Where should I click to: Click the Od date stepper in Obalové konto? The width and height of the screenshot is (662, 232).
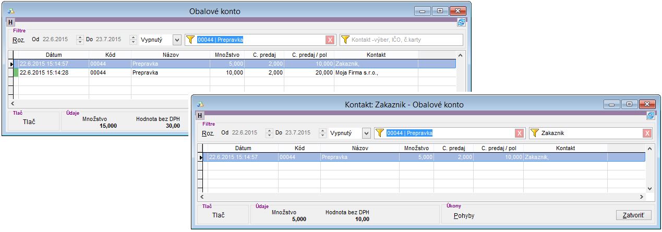80,40
